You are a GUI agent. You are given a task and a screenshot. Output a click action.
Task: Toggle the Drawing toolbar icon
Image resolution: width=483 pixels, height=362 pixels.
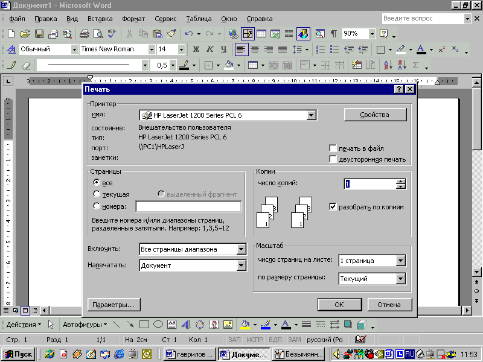click(303, 34)
